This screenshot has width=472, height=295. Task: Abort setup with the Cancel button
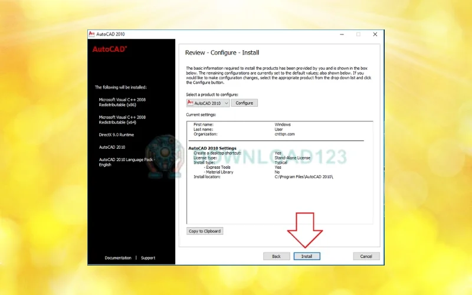pyautogui.click(x=366, y=256)
